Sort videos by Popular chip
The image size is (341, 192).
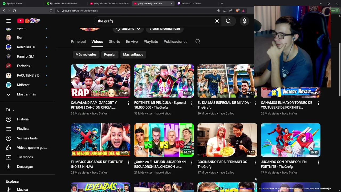(110, 54)
